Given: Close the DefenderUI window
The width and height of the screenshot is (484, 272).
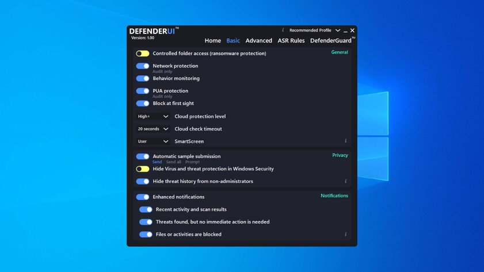Looking at the screenshot, I should (352, 30).
